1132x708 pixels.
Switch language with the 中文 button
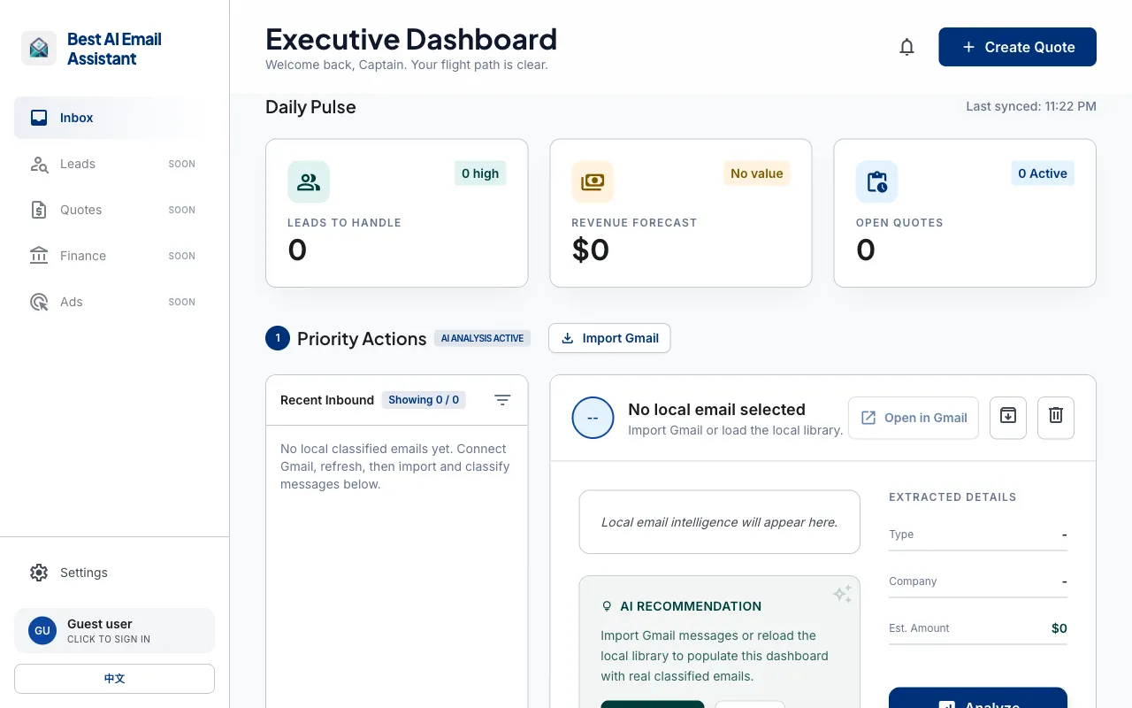114,679
